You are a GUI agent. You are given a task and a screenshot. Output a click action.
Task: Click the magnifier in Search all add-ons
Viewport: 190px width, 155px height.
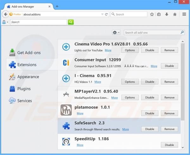pyautogui.click(x=182, y=32)
